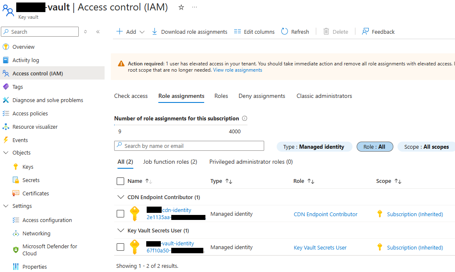Check the vault-identity row checkbox
Screen dimensions: 455x272
(x=120, y=247)
